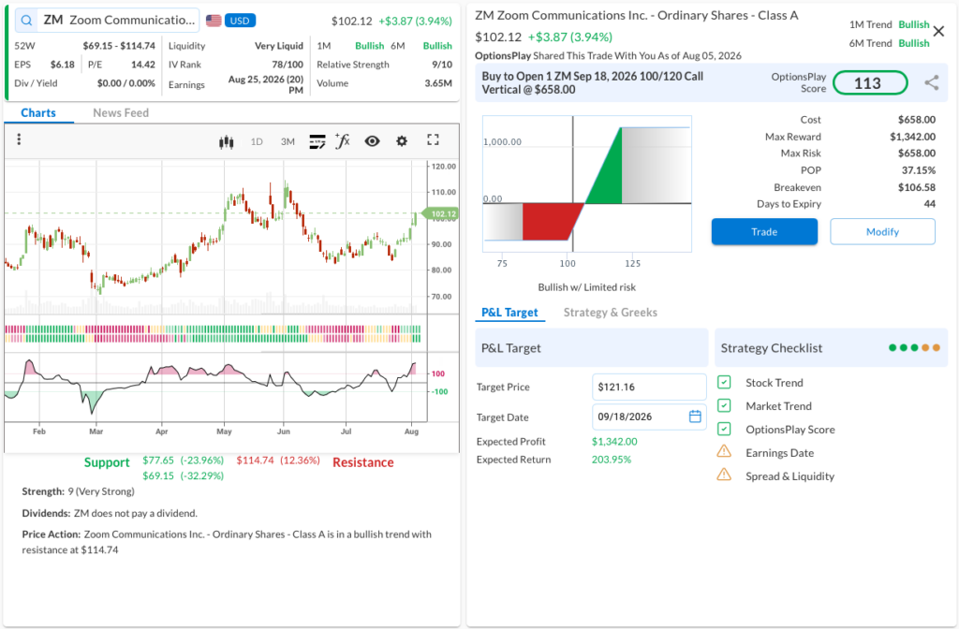The width and height of the screenshot is (959, 629).
Task: Click the ticker search magnifier icon
Action: [26, 21]
